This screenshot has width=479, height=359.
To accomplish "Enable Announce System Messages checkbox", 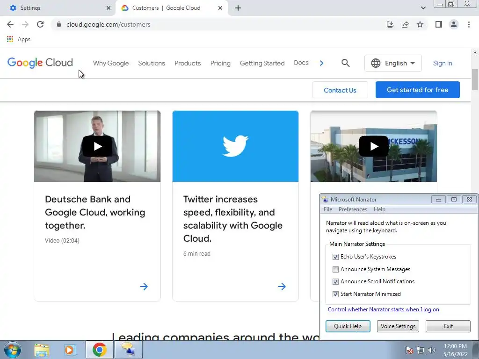I will click(335, 269).
